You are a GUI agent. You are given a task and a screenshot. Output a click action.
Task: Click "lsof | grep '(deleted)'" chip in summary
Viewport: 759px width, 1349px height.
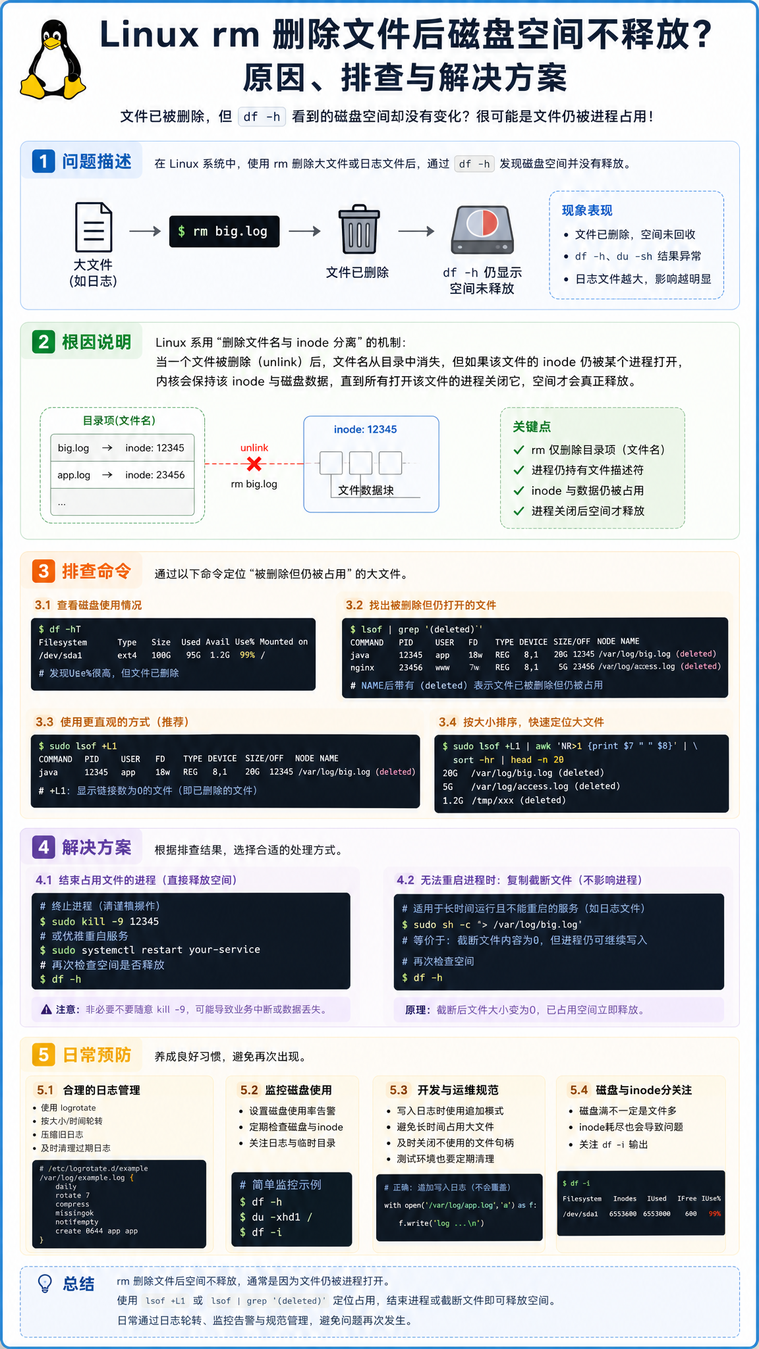[x=268, y=1301]
